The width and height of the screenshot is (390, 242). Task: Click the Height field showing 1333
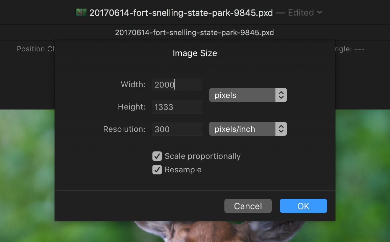pos(177,107)
